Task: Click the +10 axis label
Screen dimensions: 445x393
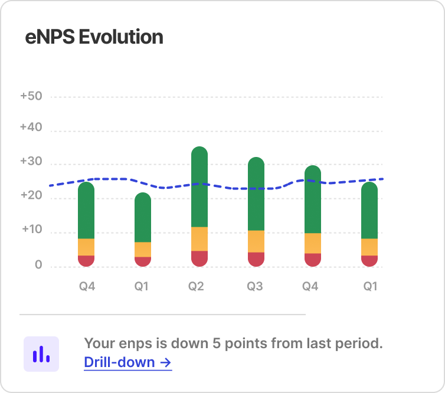Action: click(32, 229)
